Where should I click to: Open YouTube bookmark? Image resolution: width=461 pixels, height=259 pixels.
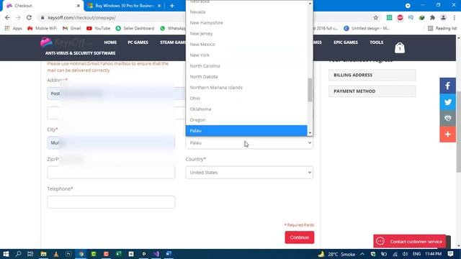(x=98, y=28)
